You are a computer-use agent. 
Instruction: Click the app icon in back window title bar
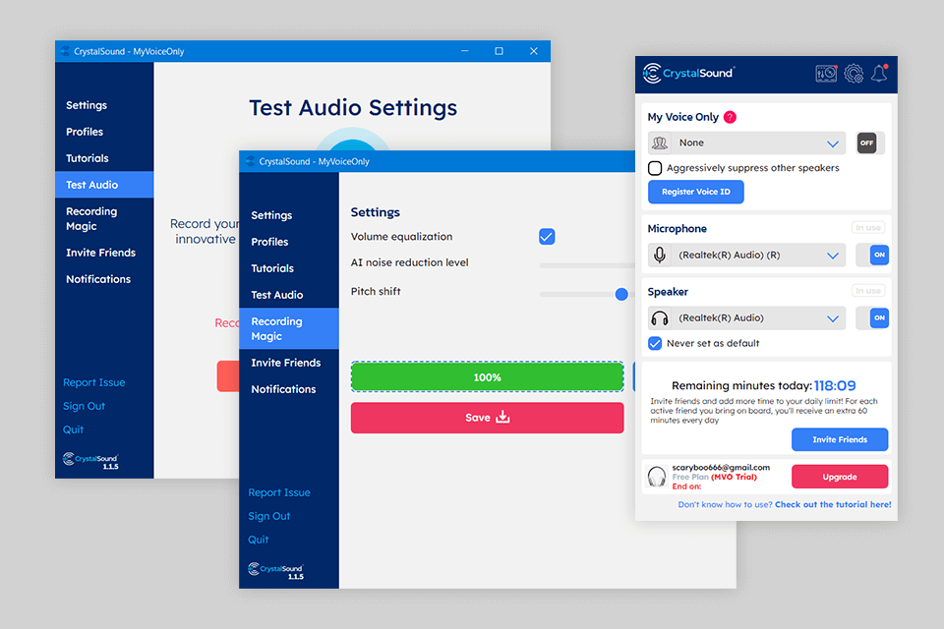coord(66,51)
